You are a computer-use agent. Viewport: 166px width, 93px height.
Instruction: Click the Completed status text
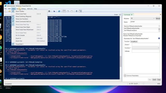click(8, 84)
